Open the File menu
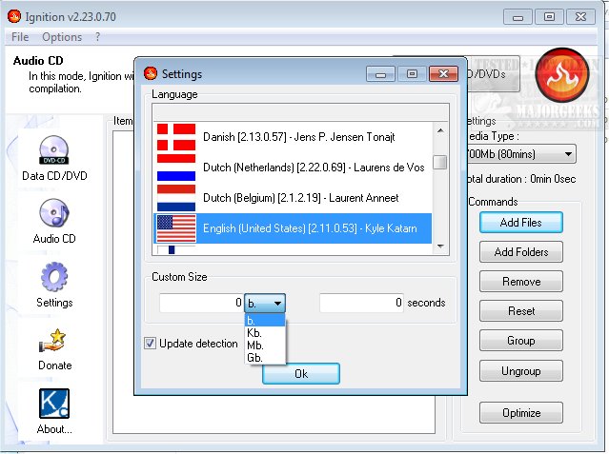The width and height of the screenshot is (609, 454). coord(20,37)
